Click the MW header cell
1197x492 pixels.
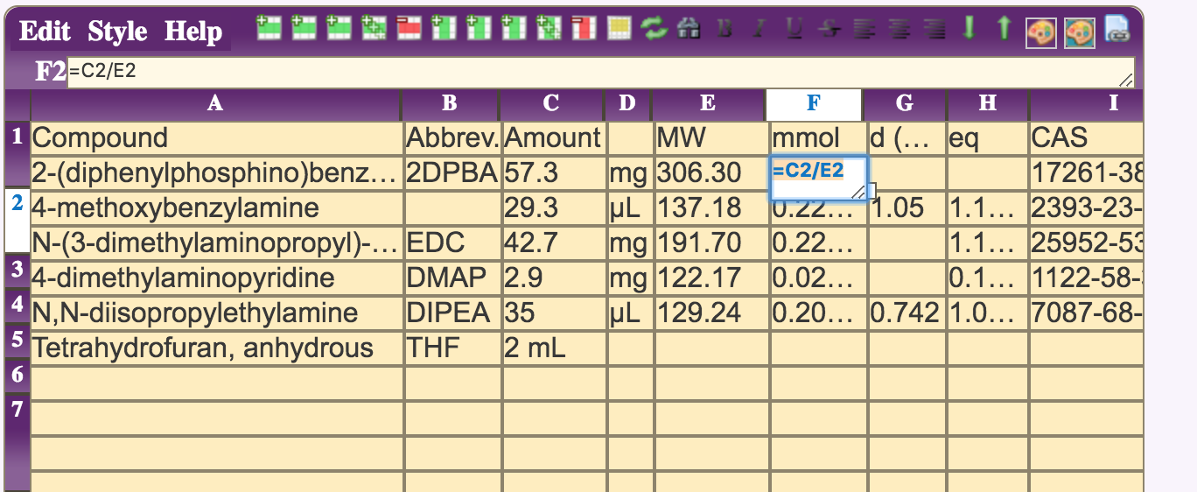point(710,137)
